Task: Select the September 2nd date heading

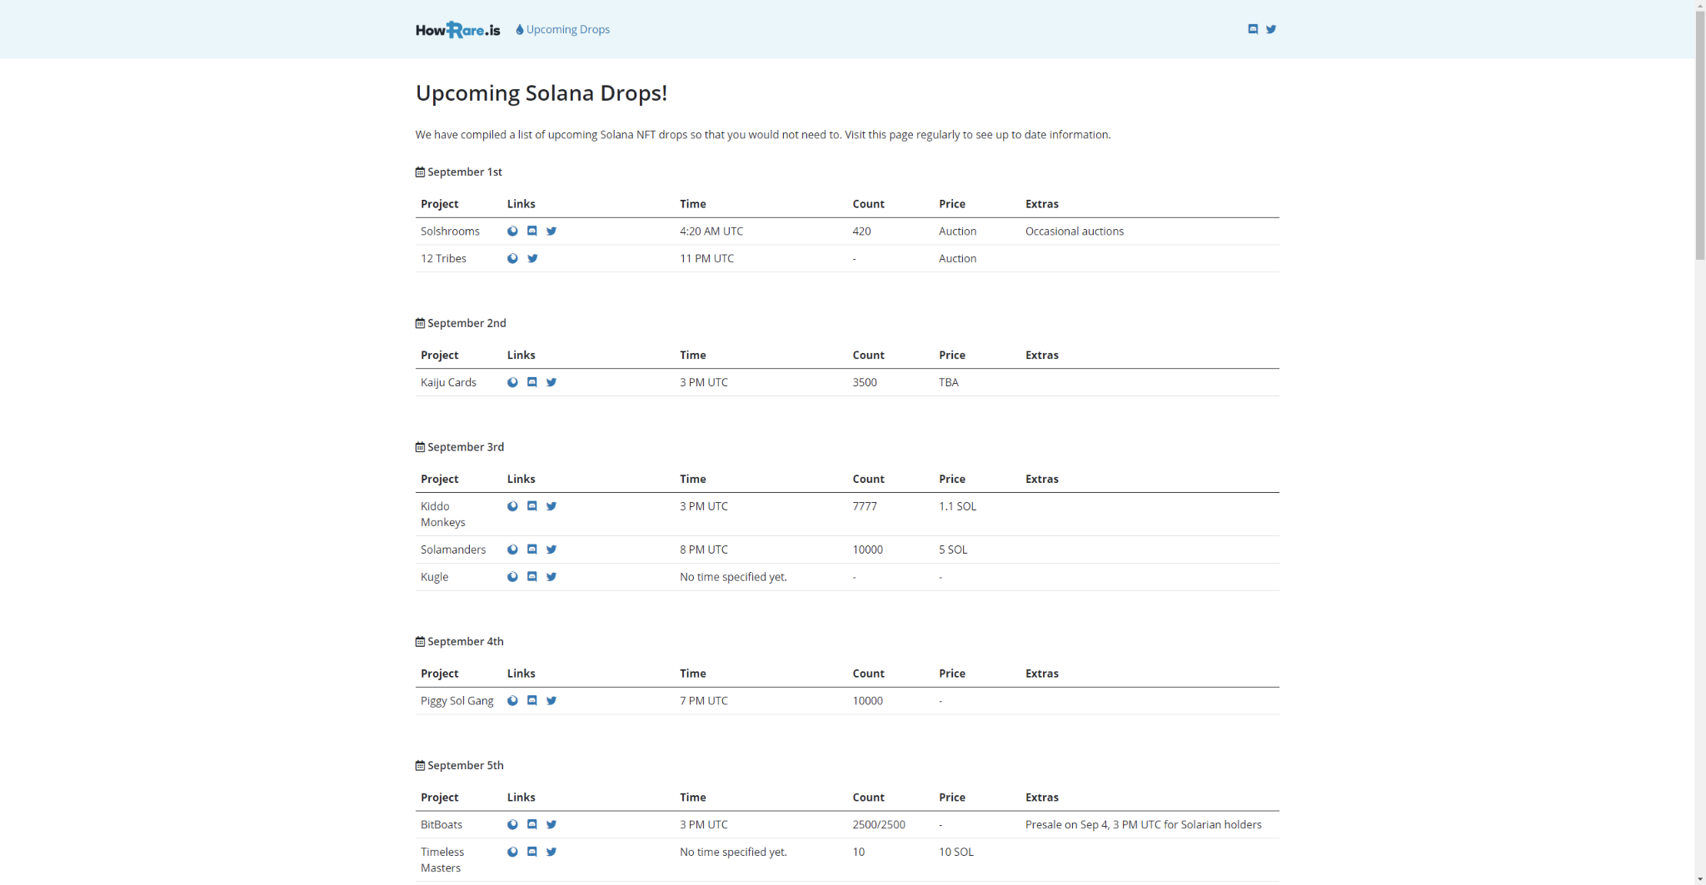Action: click(x=461, y=323)
